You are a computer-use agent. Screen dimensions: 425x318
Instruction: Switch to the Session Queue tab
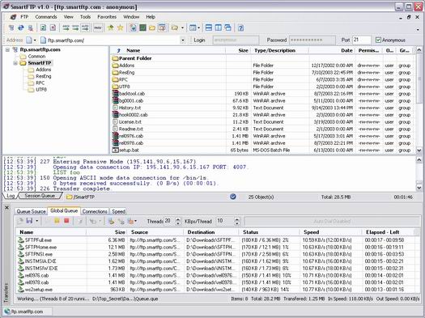[x=40, y=196]
